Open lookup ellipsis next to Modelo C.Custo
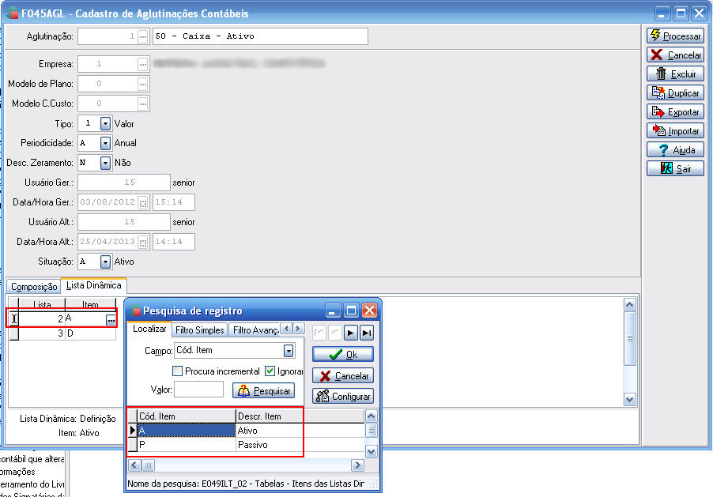 coord(143,104)
